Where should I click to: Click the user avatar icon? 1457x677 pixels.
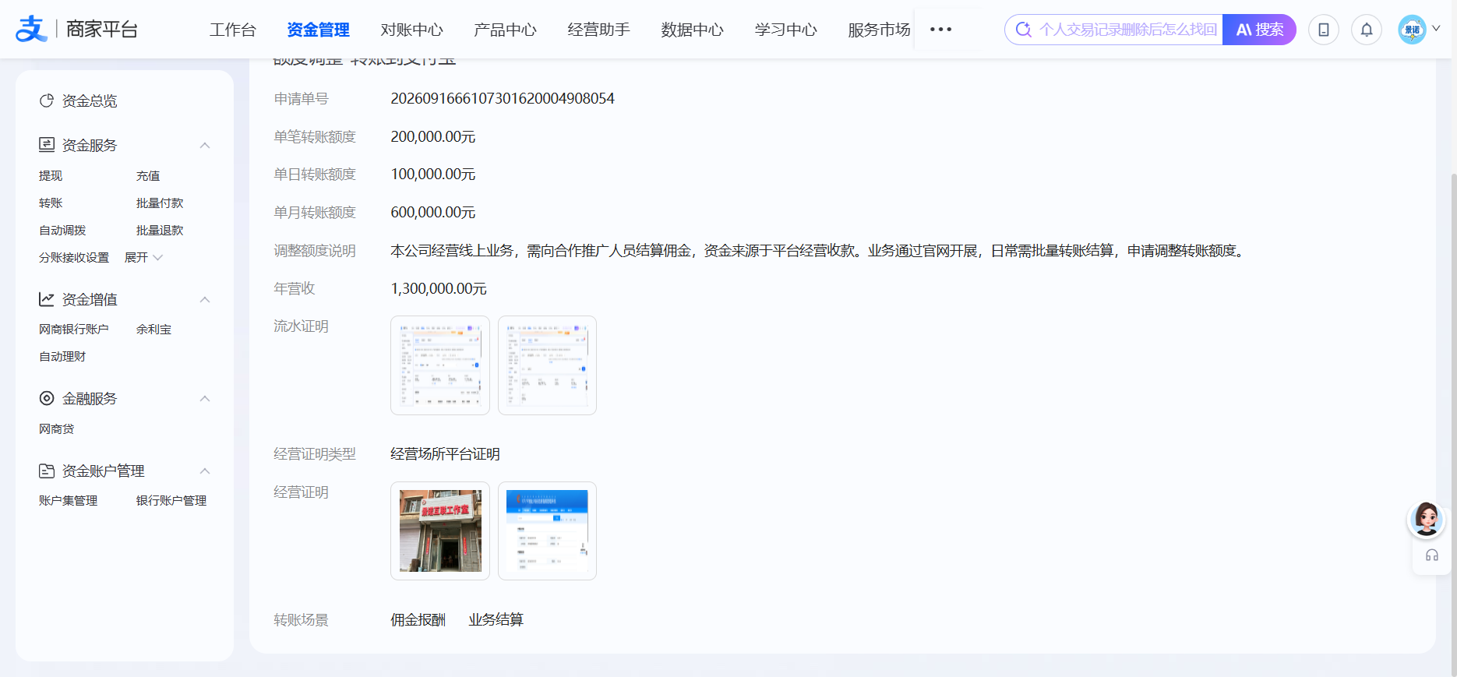click(x=1412, y=30)
